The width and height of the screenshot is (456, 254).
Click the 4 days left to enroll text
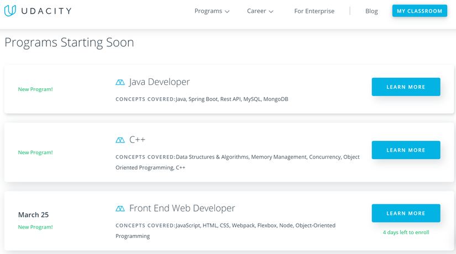[x=406, y=232]
